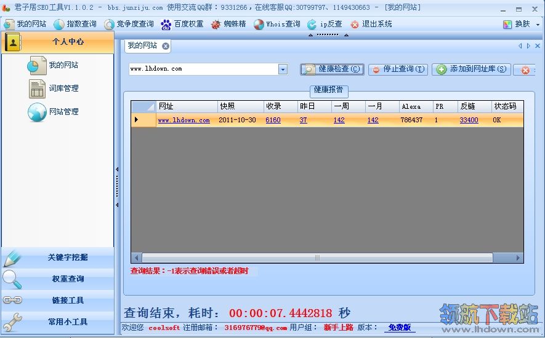This screenshot has width=545, height=338.
Task: Click the 状态码 column header
Action: 507,106
